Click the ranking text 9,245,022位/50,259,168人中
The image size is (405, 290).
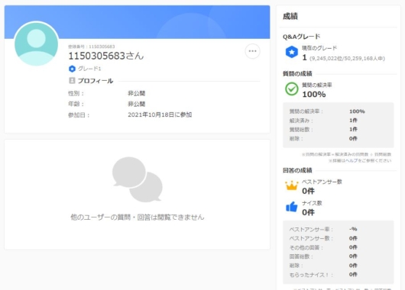click(x=347, y=59)
